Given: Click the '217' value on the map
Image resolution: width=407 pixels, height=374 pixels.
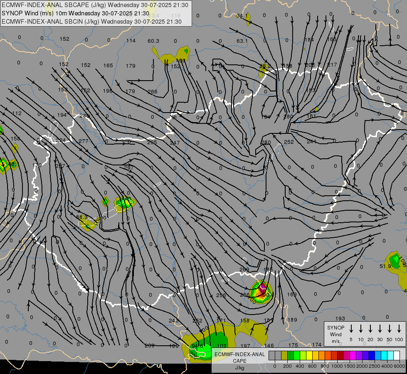Looking at the screenshot, I should click(x=332, y=65).
